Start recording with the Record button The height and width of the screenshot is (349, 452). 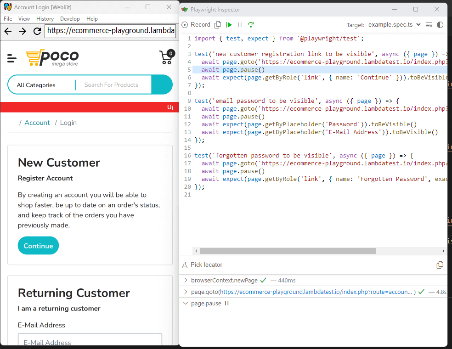(x=196, y=25)
